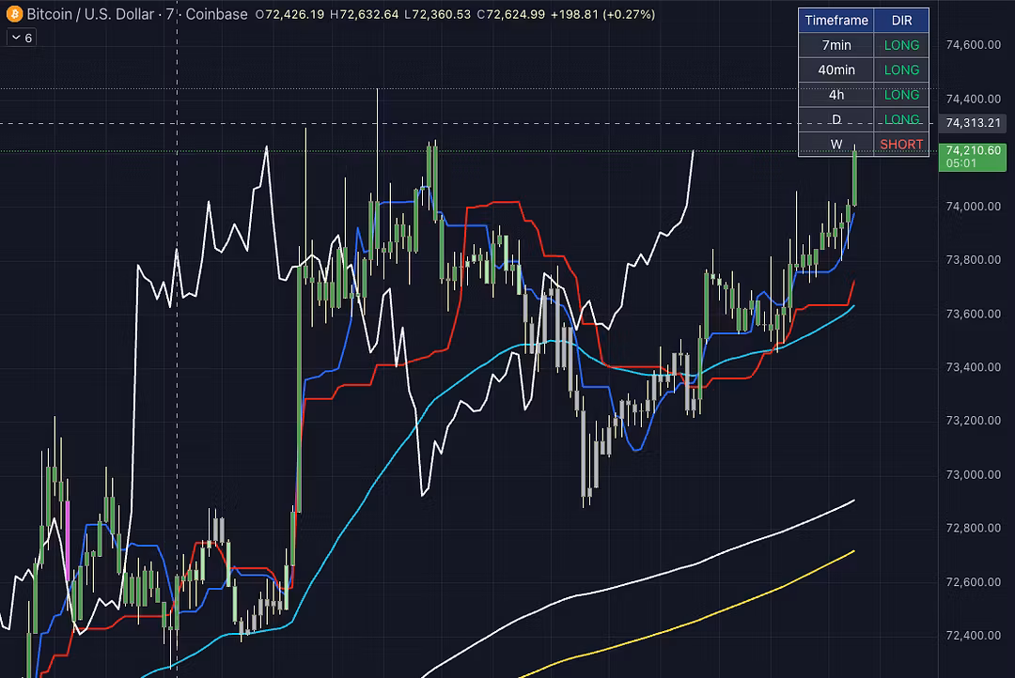Click the Coinbase exchange label
Viewport: 1015px width, 678px height.
pyautogui.click(x=216, y=14)
